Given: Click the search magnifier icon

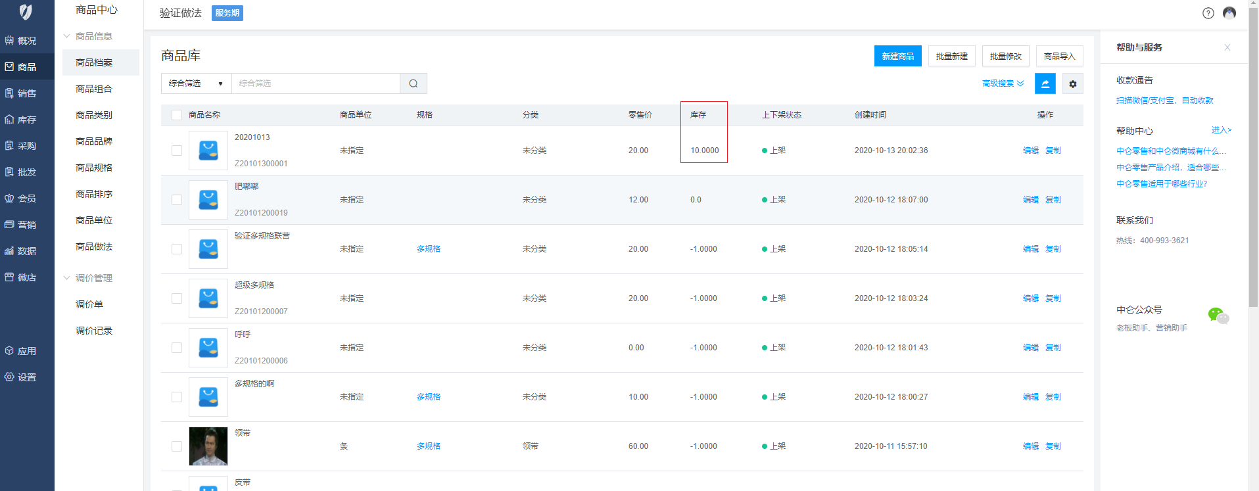Looking at the screenshot, I should click(x=413, y=83).
